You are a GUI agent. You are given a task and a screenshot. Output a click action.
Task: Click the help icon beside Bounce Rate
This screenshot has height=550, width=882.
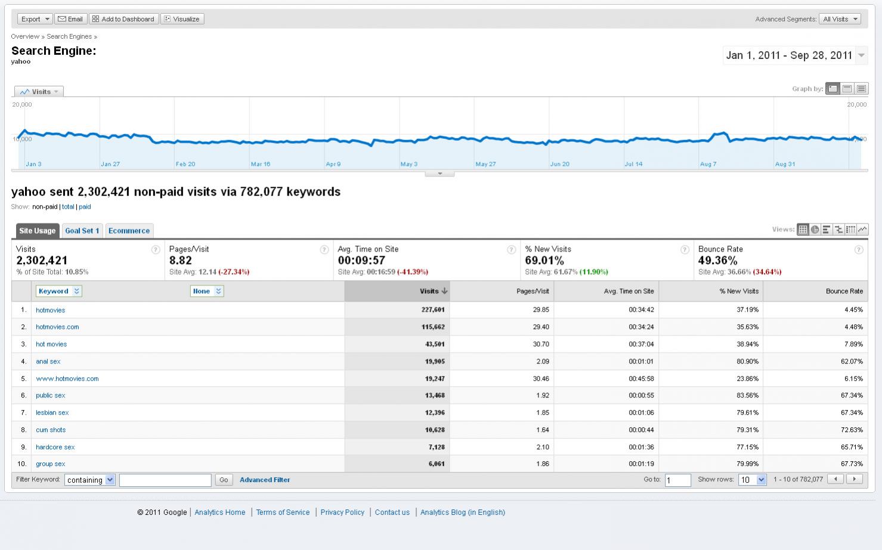pyautogui.click(x=859, y=250)
